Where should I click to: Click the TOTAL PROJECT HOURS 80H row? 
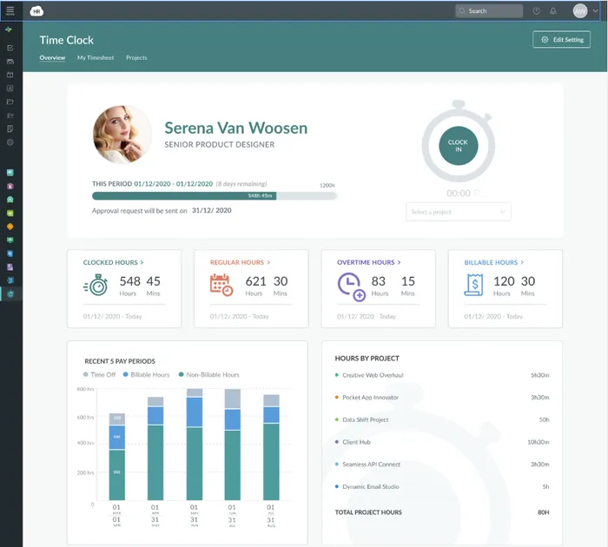(x=442, y=512)
